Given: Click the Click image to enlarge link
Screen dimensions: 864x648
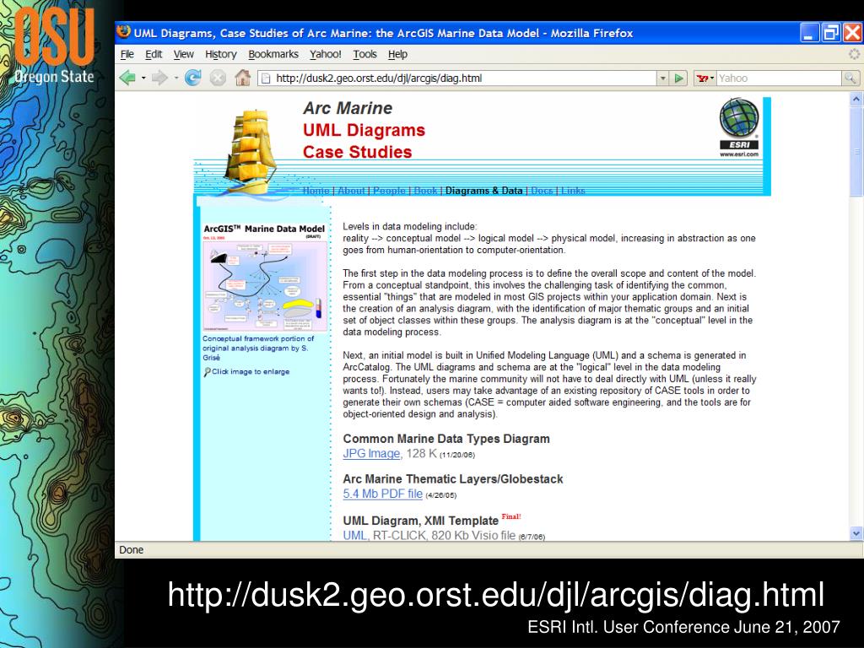Looking at the screenshot, I should click(251, 372).
